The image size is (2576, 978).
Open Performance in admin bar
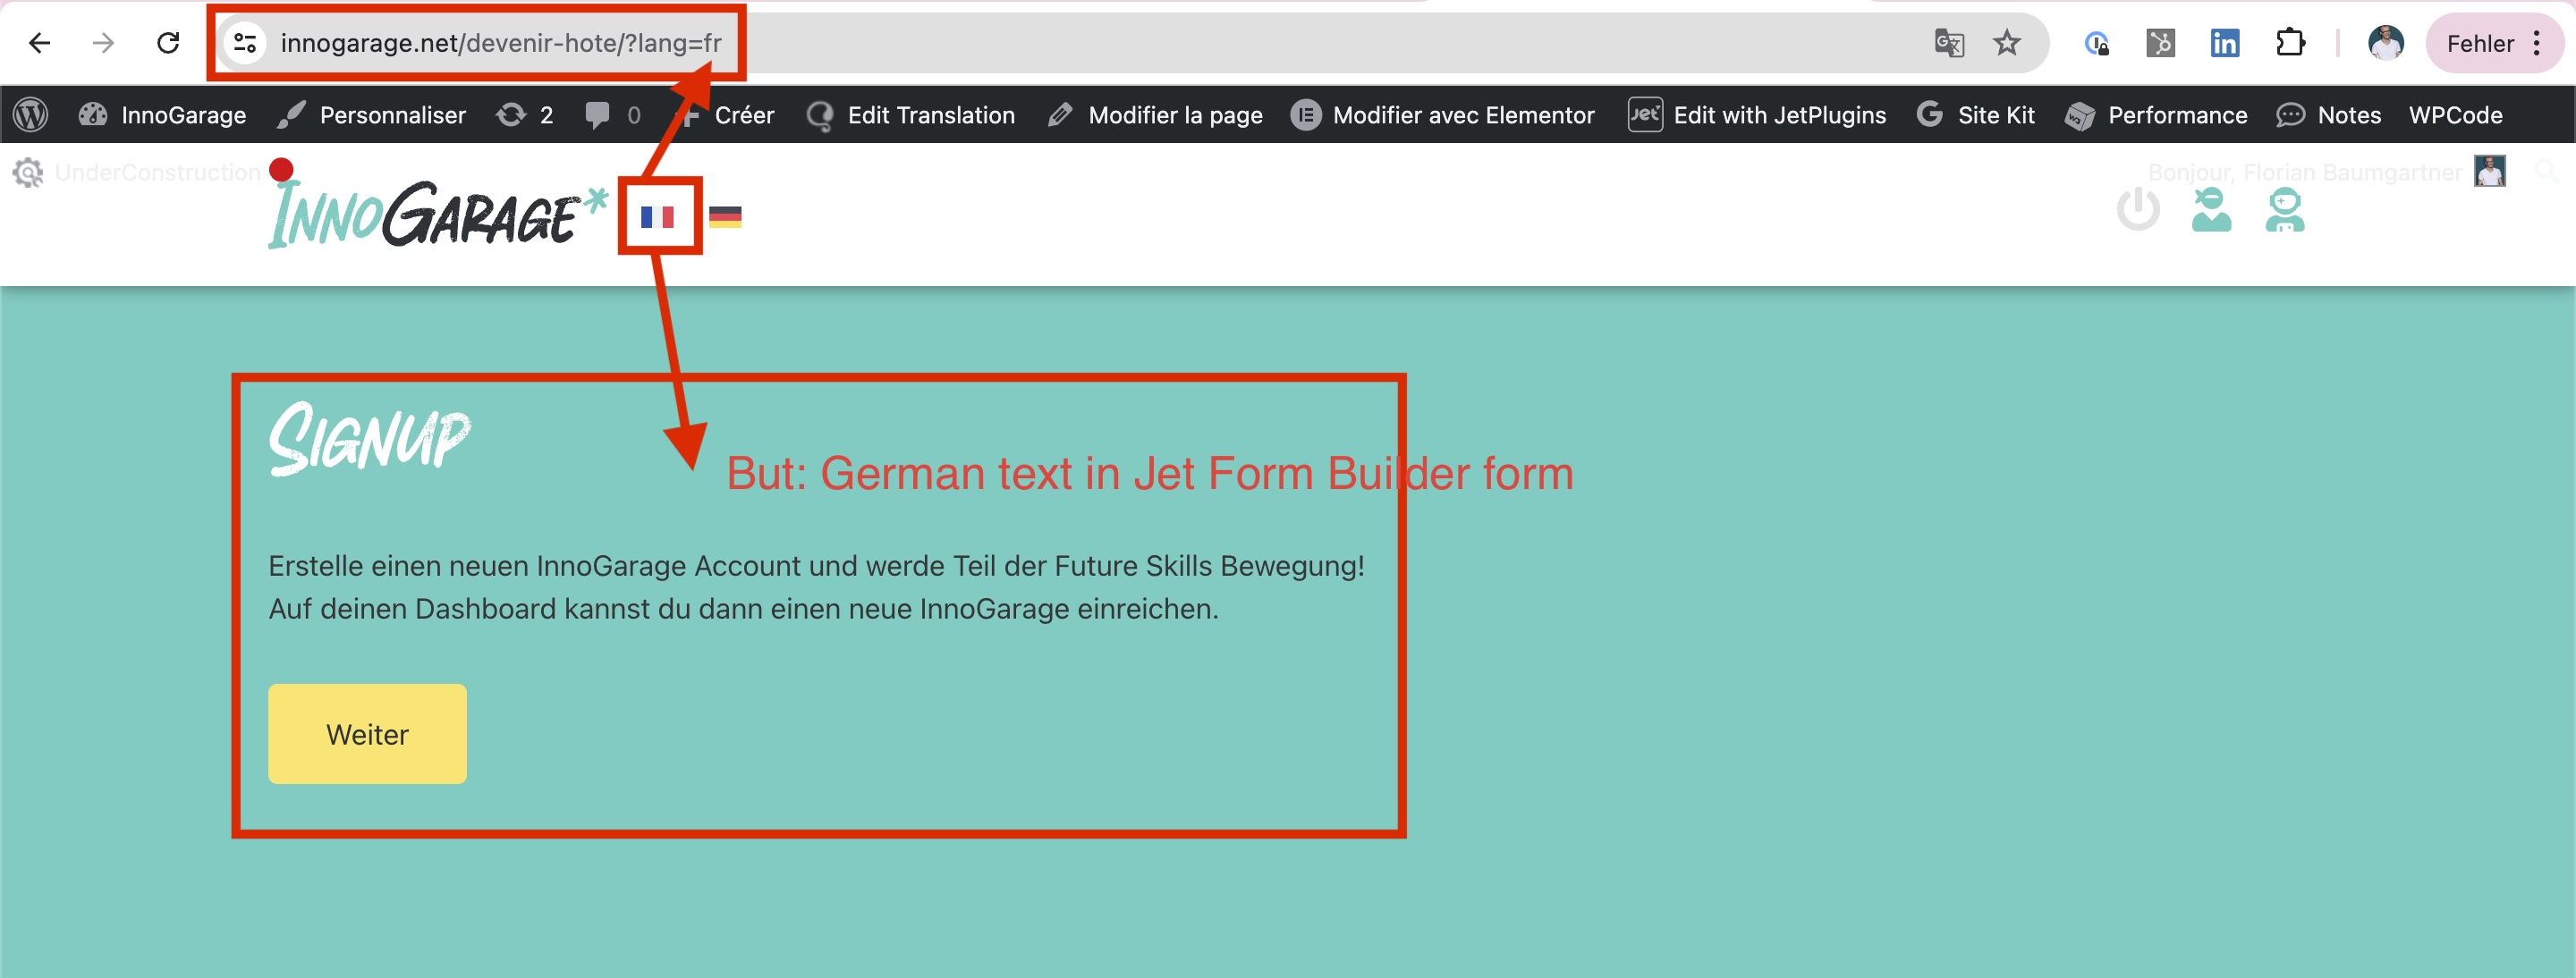point(2156,115)
